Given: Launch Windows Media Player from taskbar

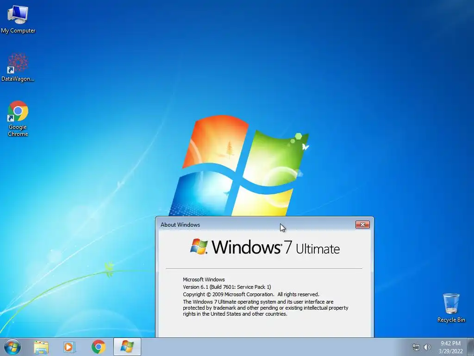Looking at the screenshot, I should (x=69, y=347).
